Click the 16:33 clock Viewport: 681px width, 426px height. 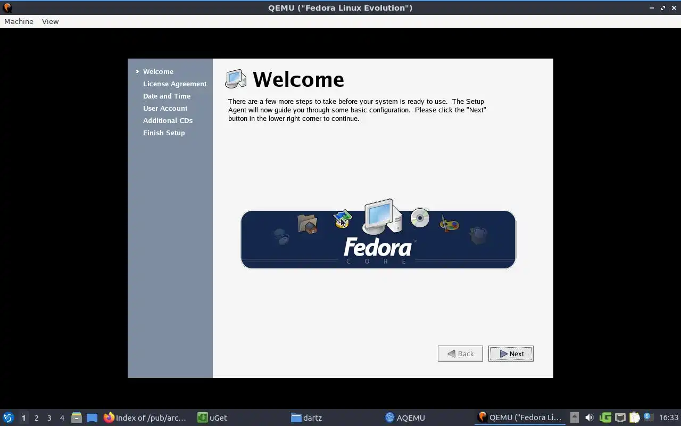[x=669, y=417]
